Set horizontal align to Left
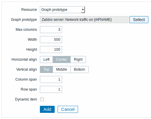The image size is (151, 119). [x=46, y=59]
